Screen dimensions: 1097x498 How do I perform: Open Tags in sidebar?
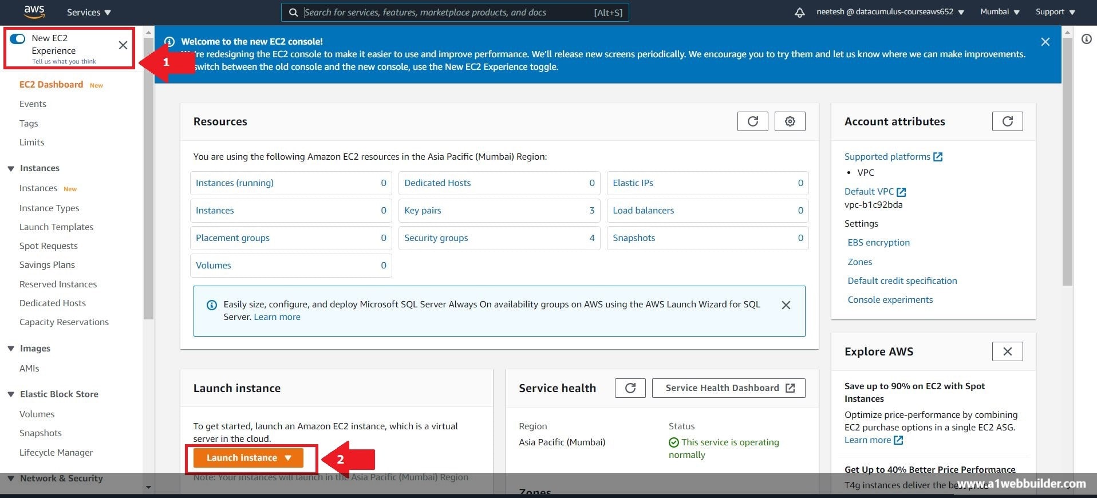point(29,124)
